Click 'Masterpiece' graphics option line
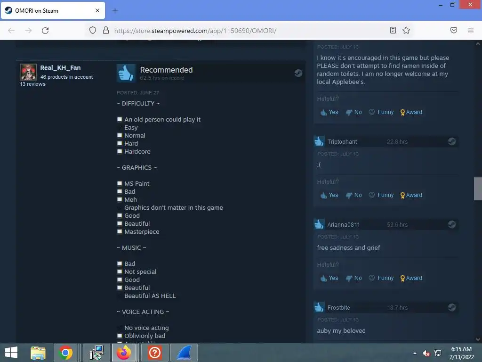The height and width of the screenshot is (362, 482). (x=142, y=232)
